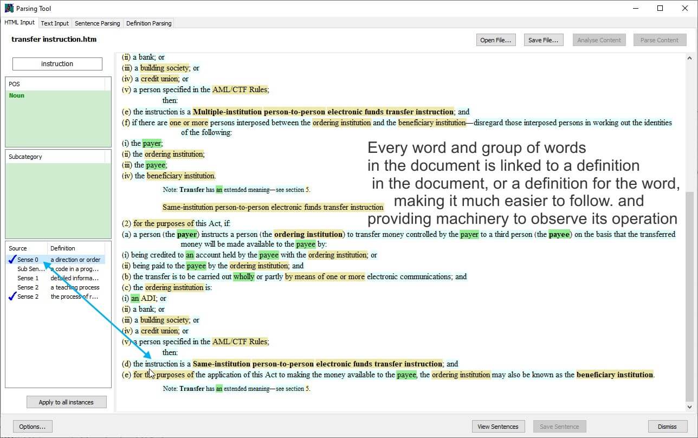Click 'for the purposes of' in clause (2)
This screenshot has height=438, width=698.
(164, 223)
